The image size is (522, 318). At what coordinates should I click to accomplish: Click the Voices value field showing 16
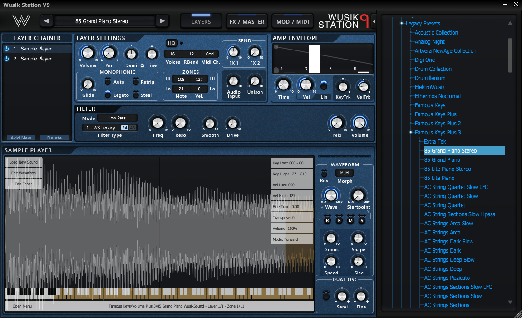(x=172, y=54)
